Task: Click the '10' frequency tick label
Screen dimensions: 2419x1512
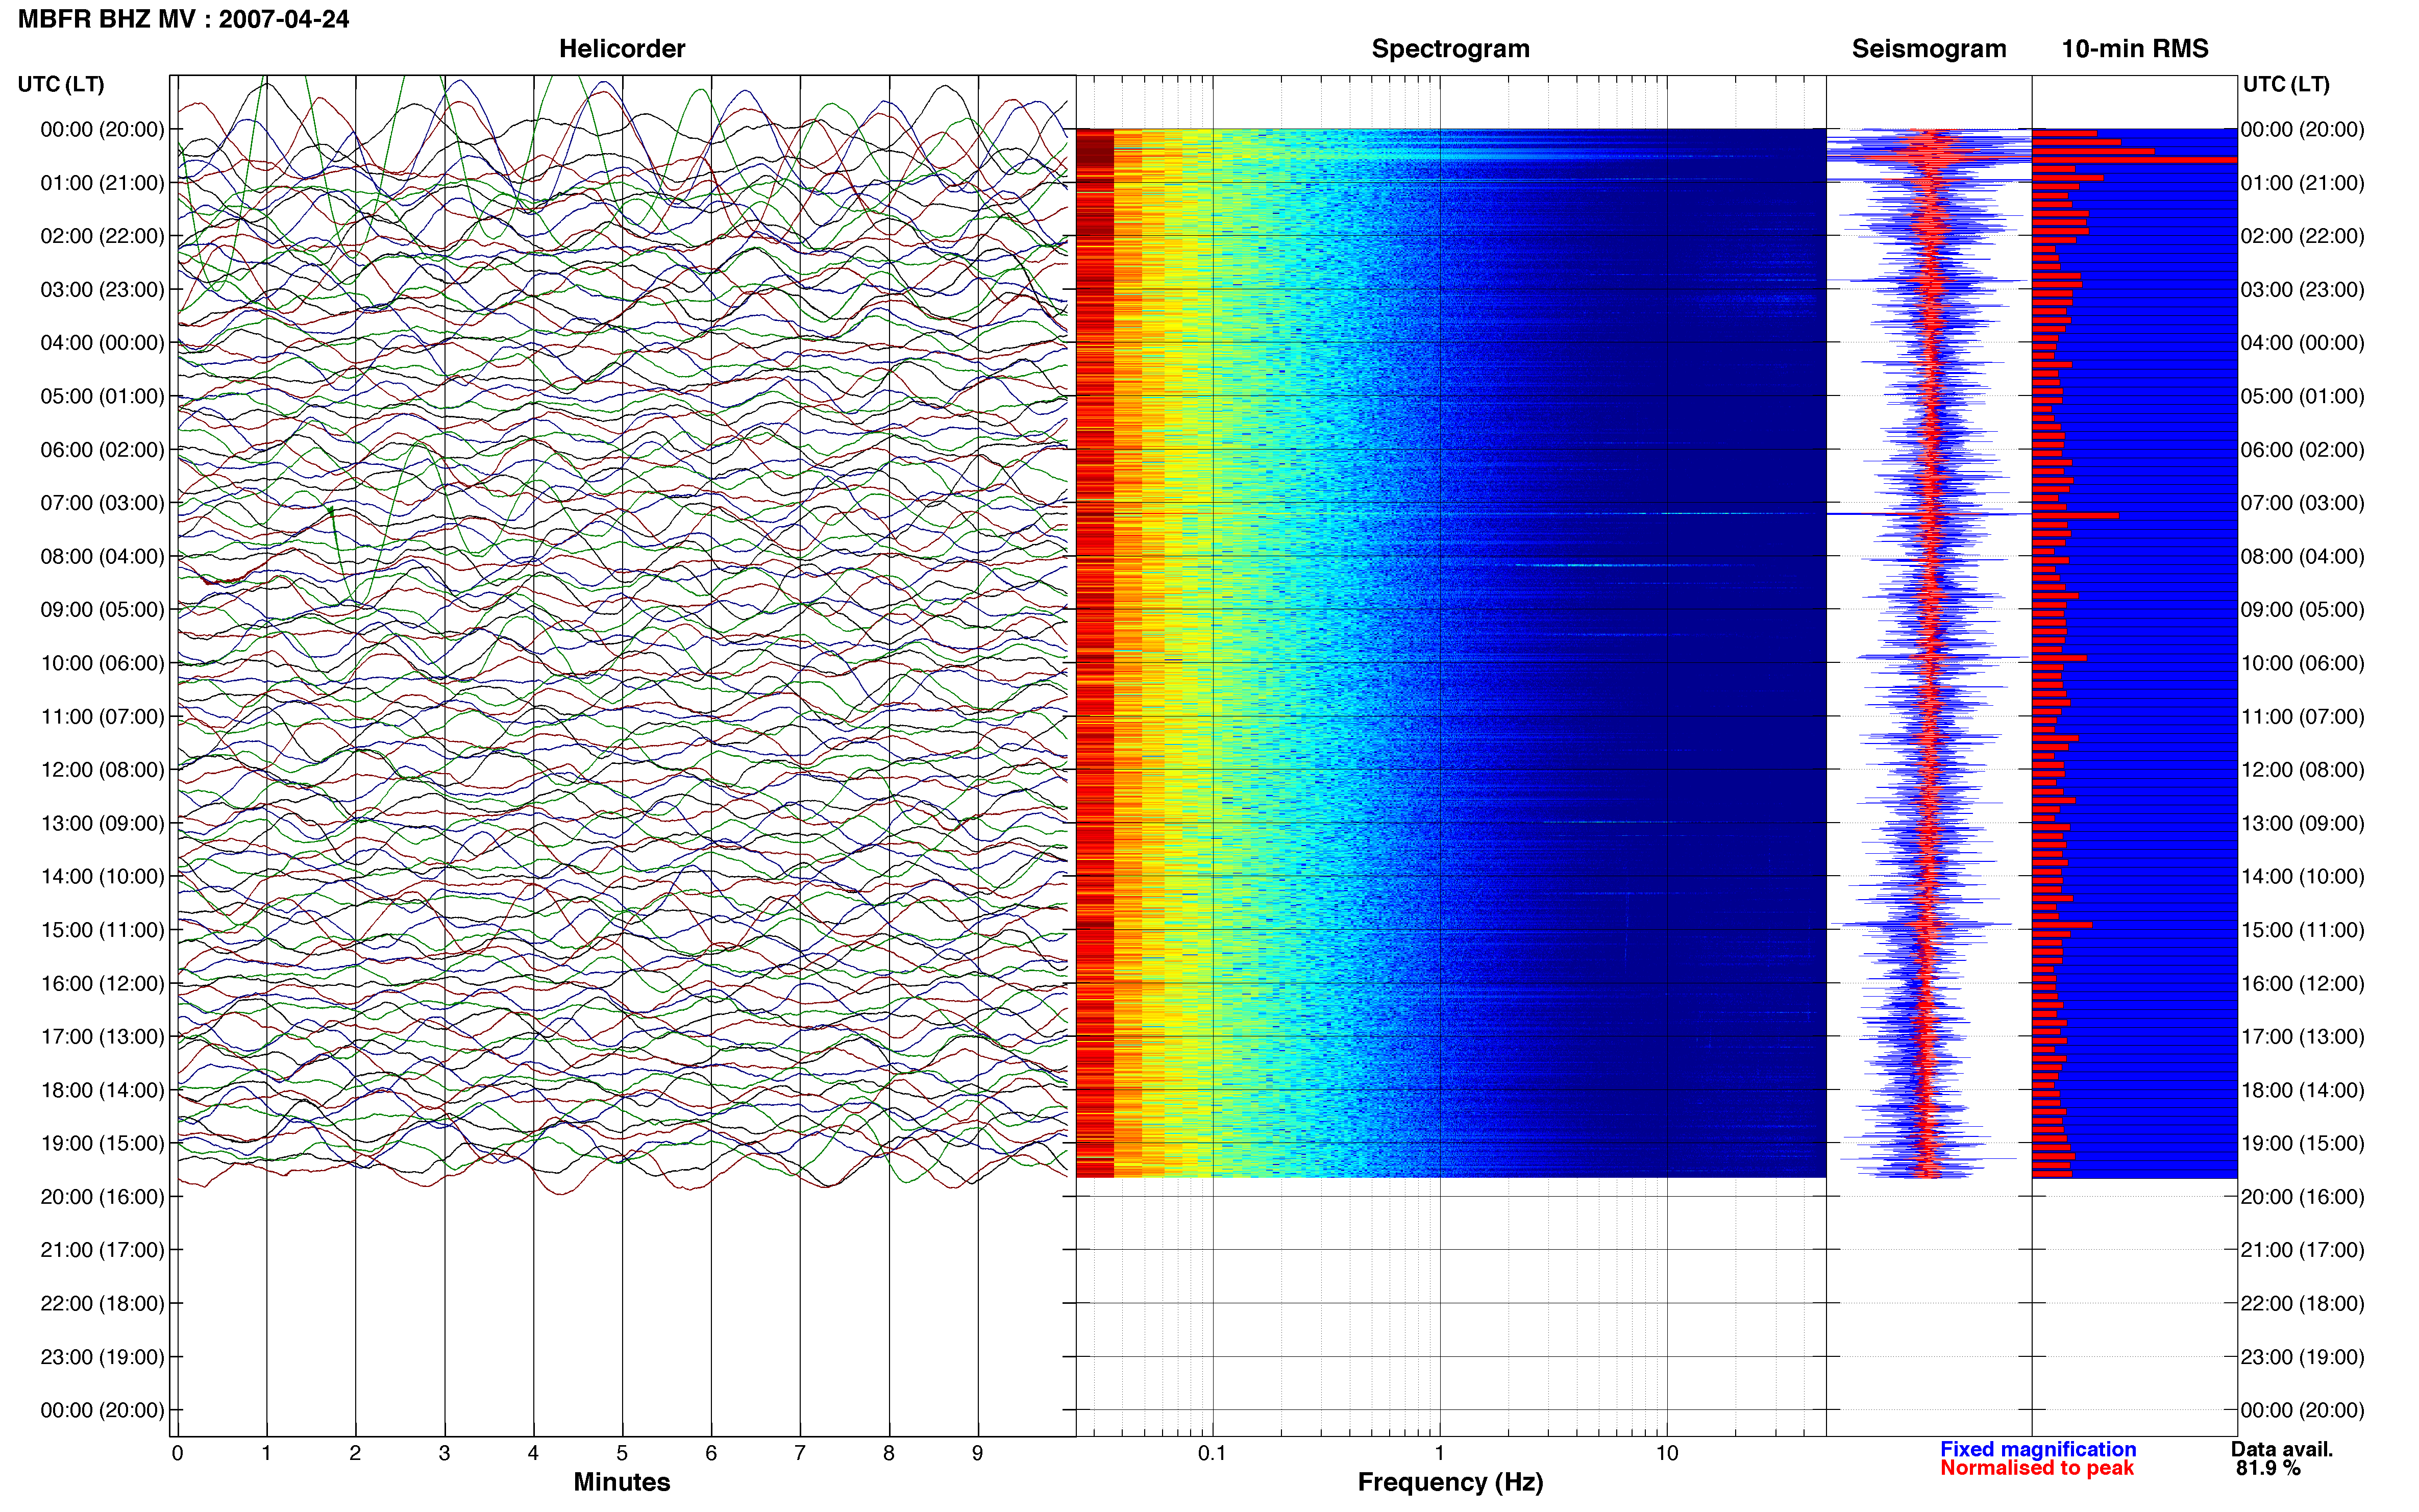Action: (x=1667, y=1454)
